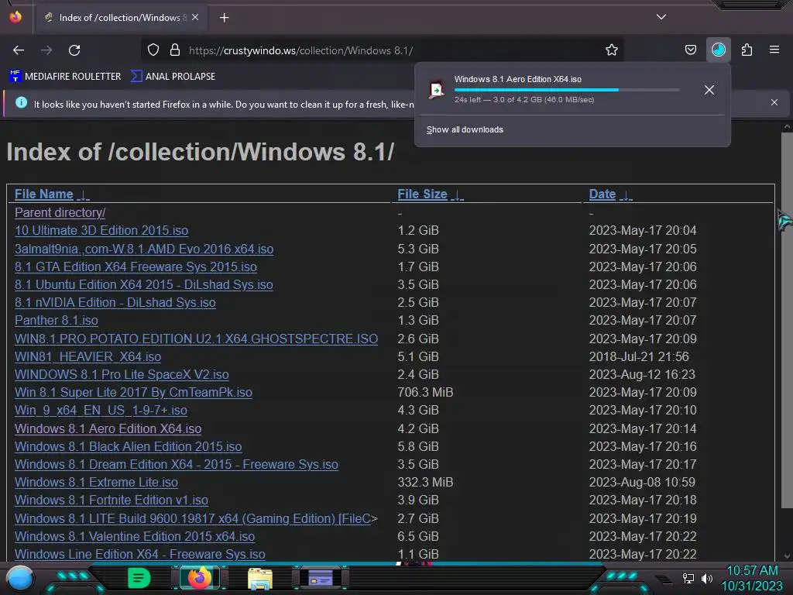Image resolution: width=793 pixels, height=595 pixels.
Task: Click Windows 8.1 Fortnite Edition v1 link
Action: (x=112, y=500)
